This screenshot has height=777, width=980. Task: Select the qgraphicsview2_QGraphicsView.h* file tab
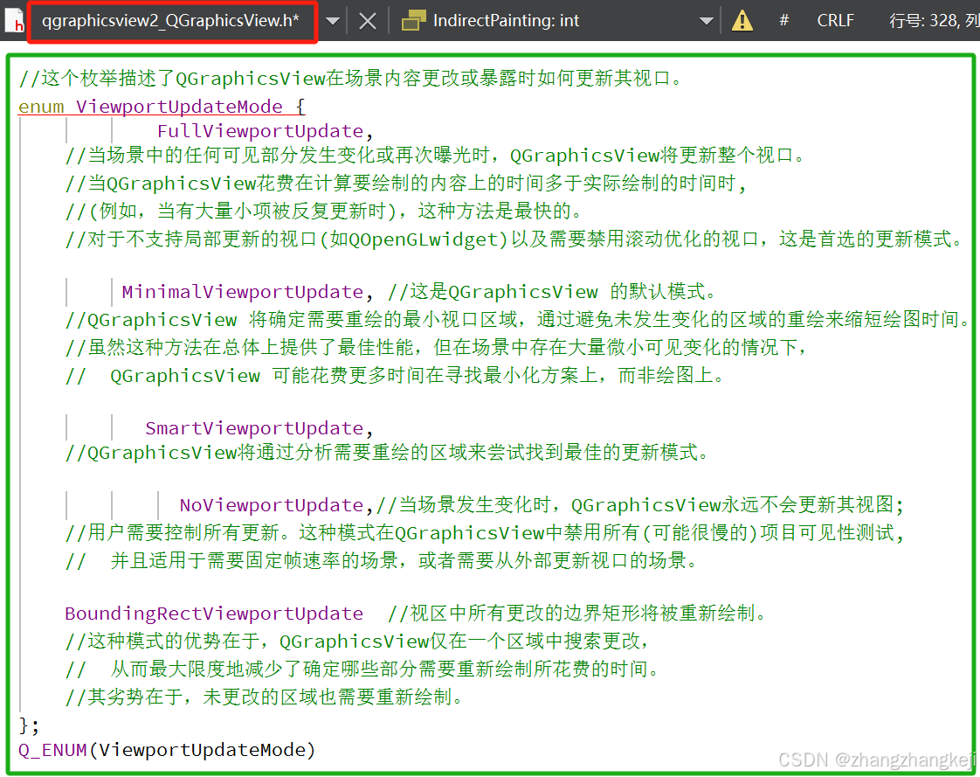coord(171,21)
